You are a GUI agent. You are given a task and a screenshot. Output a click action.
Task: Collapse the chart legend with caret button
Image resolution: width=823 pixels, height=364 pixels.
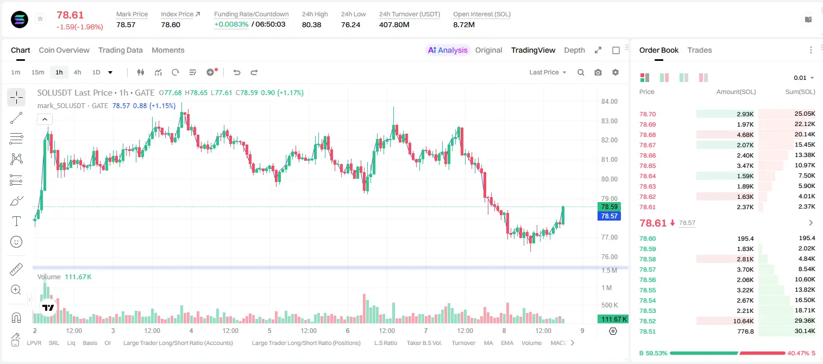pyautogui.click(x=45, y=120)
